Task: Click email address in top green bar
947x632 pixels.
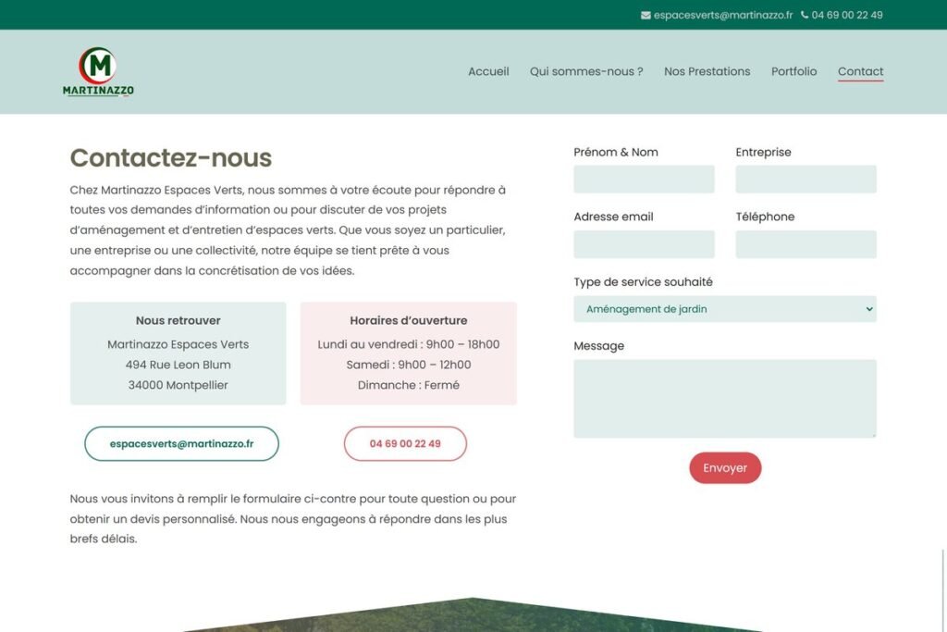Action: 723,15
